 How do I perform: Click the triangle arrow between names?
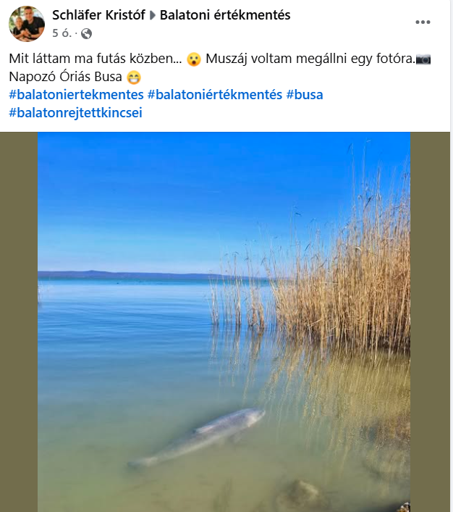tap(153, 15)
